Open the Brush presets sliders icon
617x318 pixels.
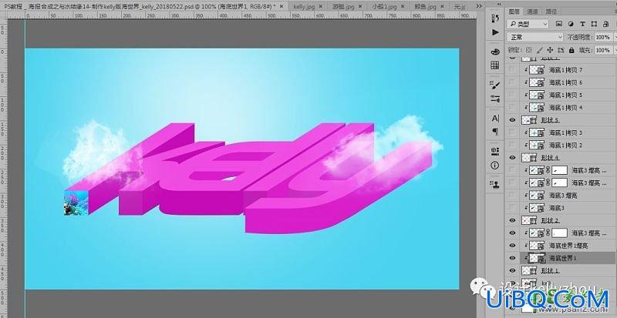coord(495,99)
